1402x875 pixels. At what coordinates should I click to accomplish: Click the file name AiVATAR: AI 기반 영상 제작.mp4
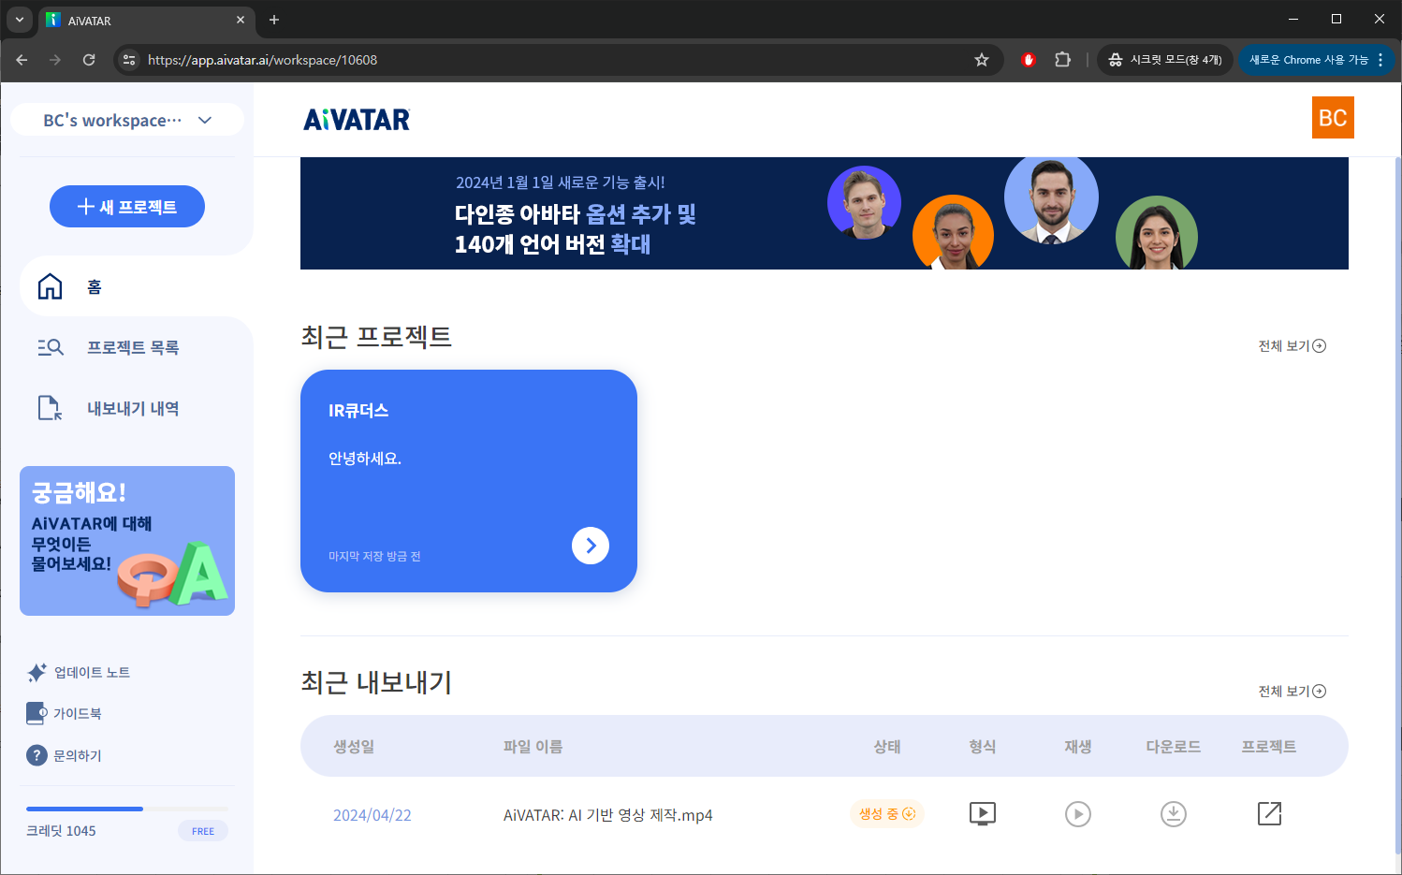click(608, 815)
